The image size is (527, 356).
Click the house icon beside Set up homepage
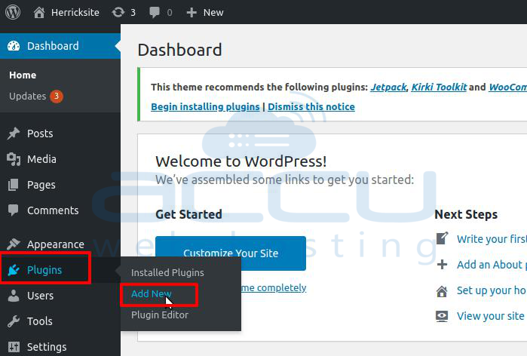point(442,291)
